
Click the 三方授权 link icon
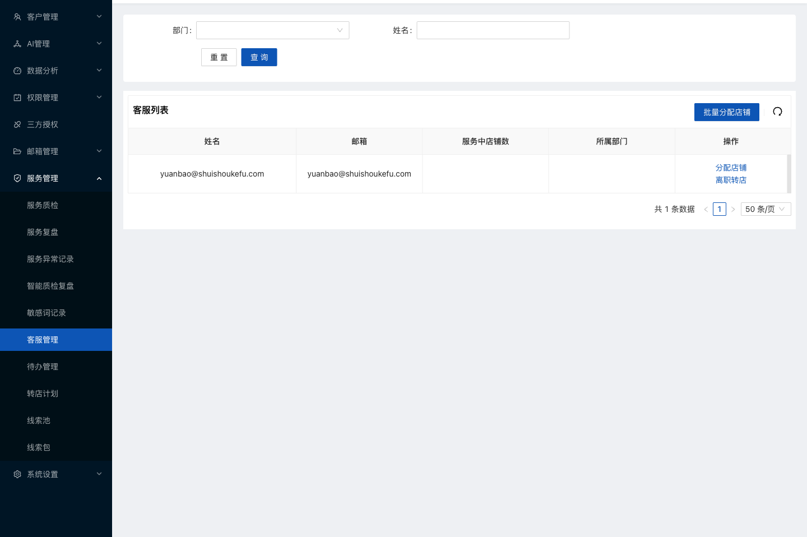[x=17, y=124]
